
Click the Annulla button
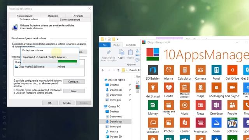(x=67, y=103)
